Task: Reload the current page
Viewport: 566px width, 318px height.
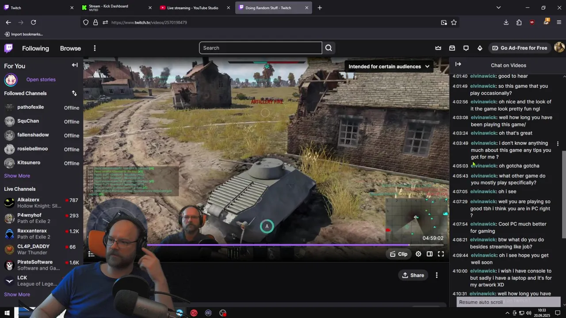Action: 33,22
